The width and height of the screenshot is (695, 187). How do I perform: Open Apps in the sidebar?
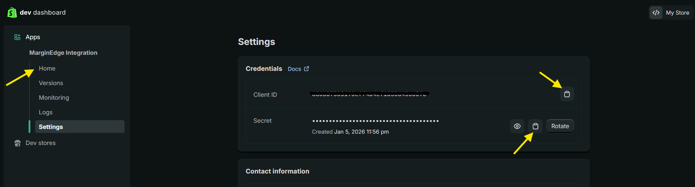coord(33,37)
